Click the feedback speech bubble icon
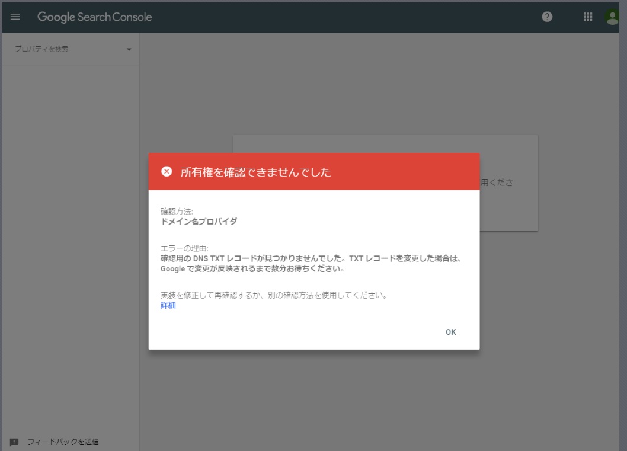This screenshot has height=451, width=627. 15,441
